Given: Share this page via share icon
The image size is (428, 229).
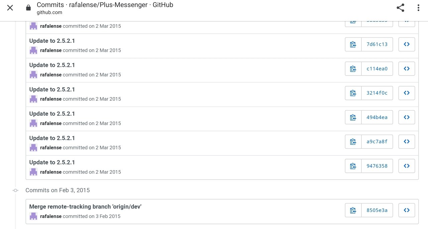Looking at the screenshot, I should pyautogui.click(x=400, y=8).
